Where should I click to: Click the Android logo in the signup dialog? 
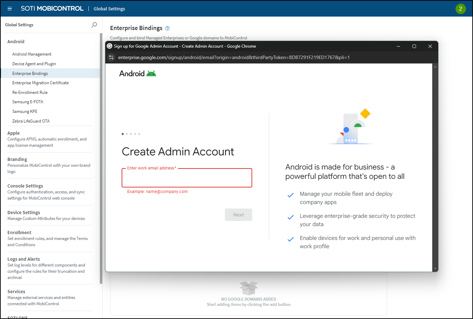tap(138, 73)
